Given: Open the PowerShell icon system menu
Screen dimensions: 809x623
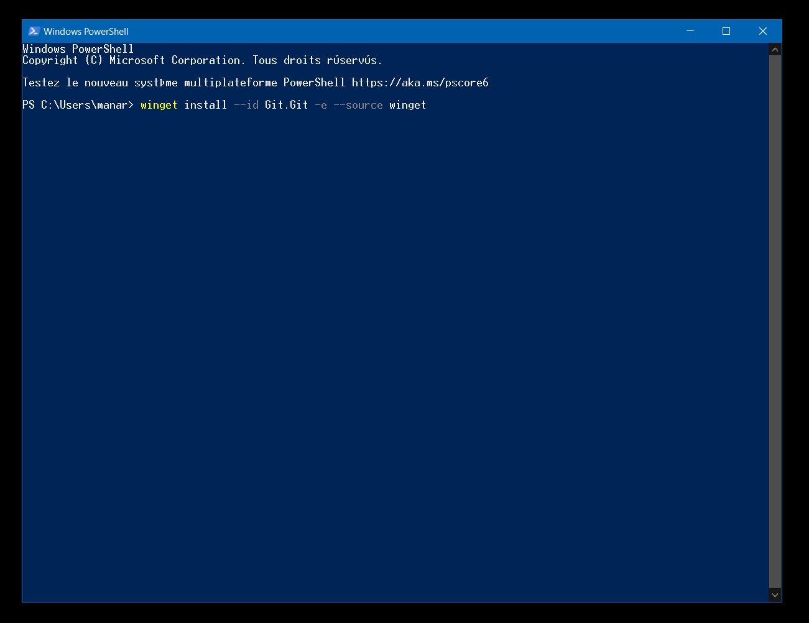Looking at the screenshot, I should pos(34,31).
